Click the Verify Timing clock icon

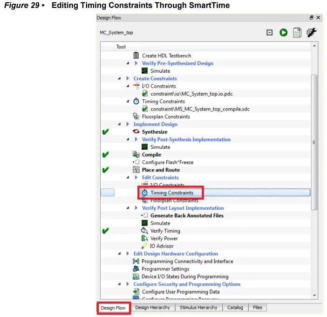pos(144,231)
